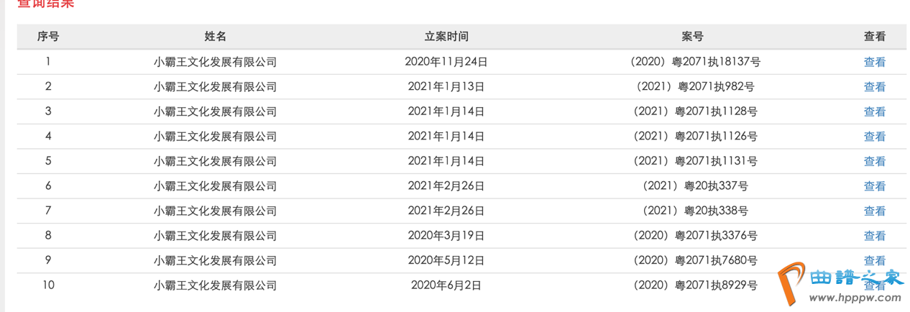Select company name in row 1
Screen dimensions: 910x312
215,62
